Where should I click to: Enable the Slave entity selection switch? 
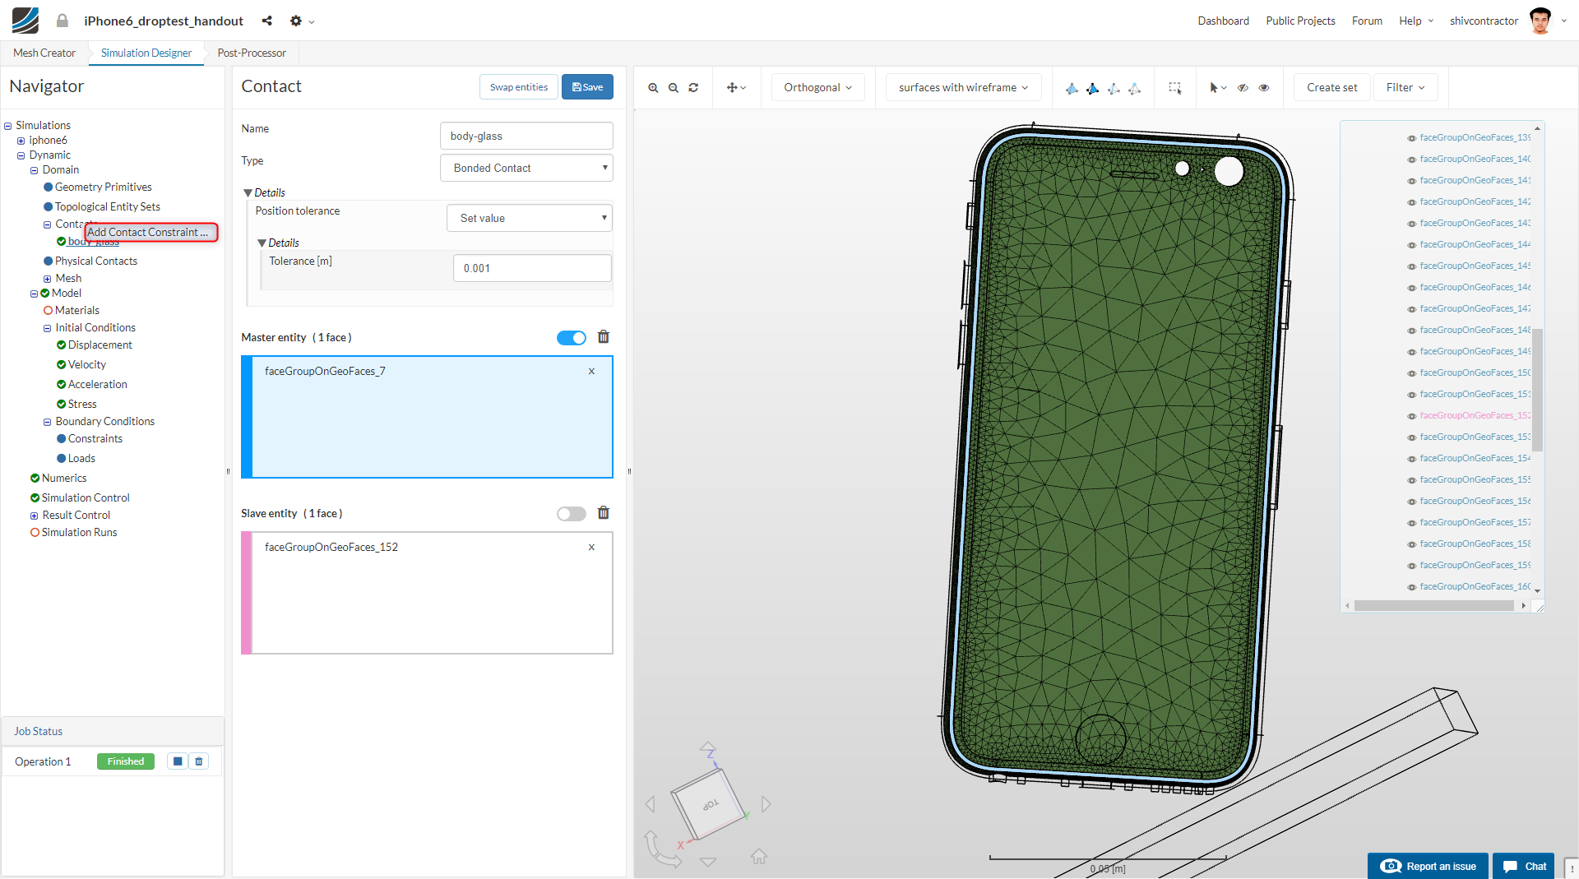(x=571, y=514)
